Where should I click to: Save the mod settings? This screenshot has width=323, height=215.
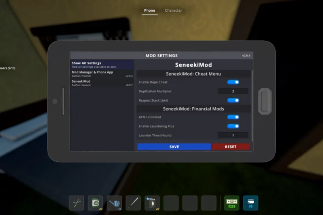pyautogui.click(x=174, y=147)
